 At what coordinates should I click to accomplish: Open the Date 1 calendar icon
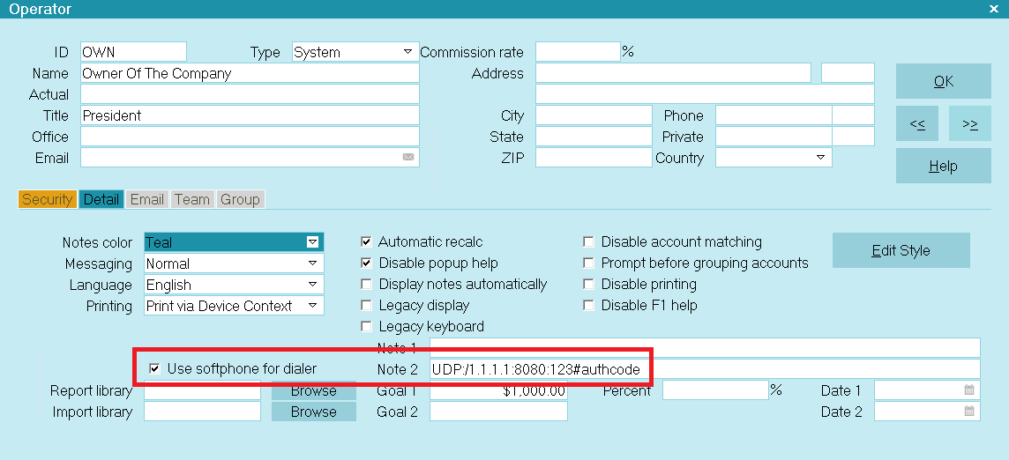[968, 390]
